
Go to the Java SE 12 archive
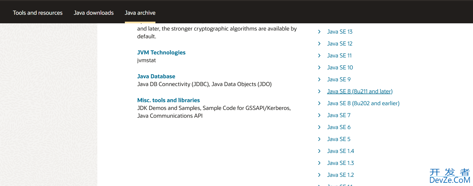pyautogui.click(x=340, y=44)
